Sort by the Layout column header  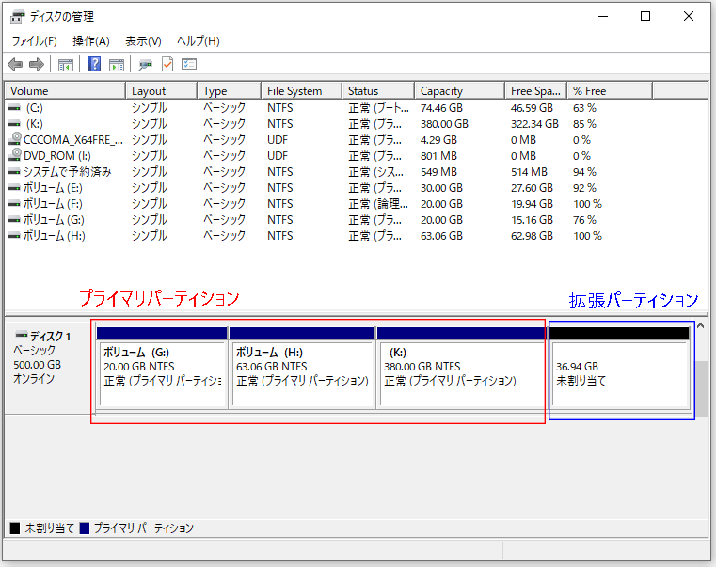162,91
